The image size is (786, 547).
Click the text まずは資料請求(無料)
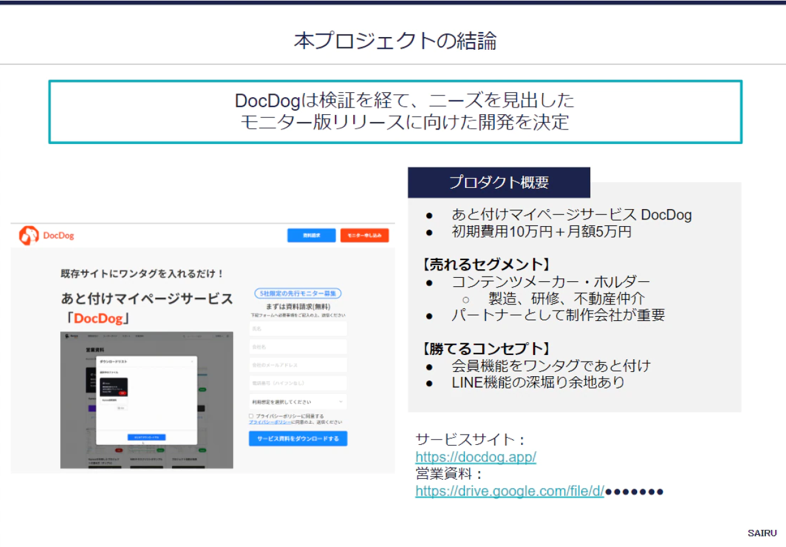[298, 307]
